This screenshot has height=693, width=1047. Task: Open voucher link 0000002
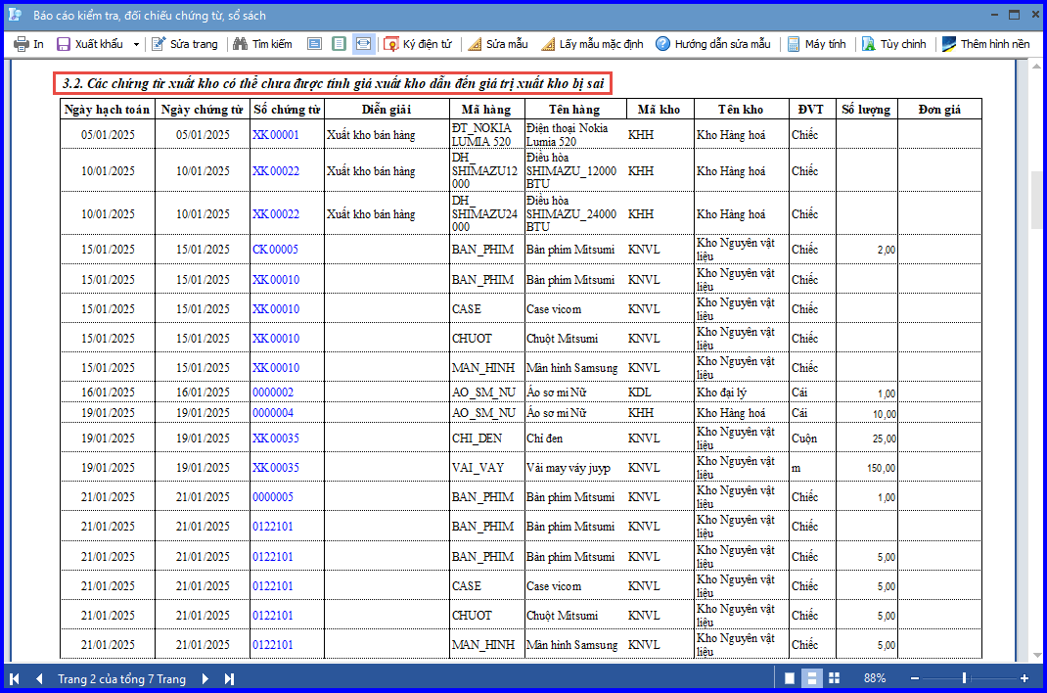273,392
